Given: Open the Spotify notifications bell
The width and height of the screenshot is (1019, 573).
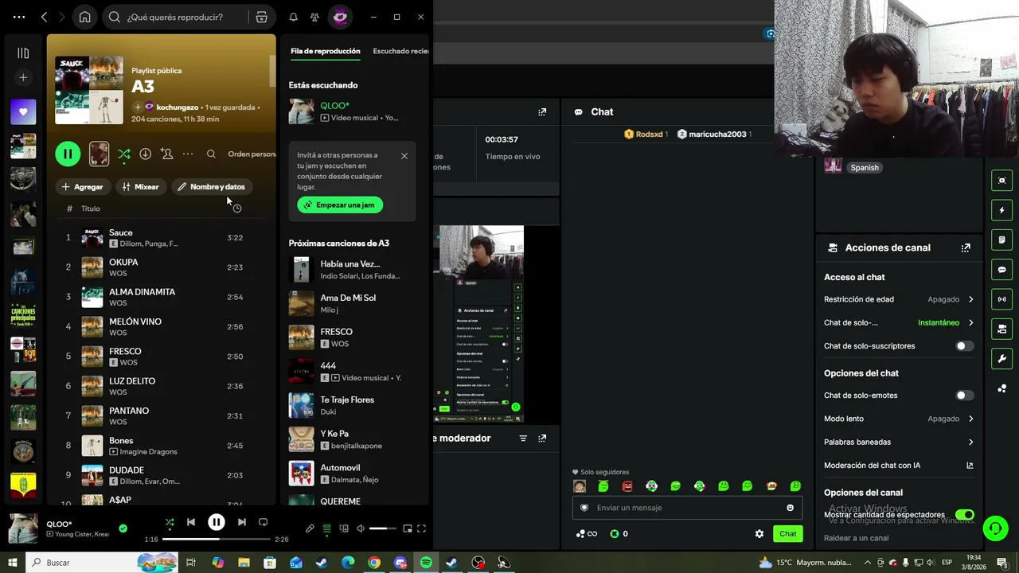Looking at the screenshot, I should [x=293, y=17].
